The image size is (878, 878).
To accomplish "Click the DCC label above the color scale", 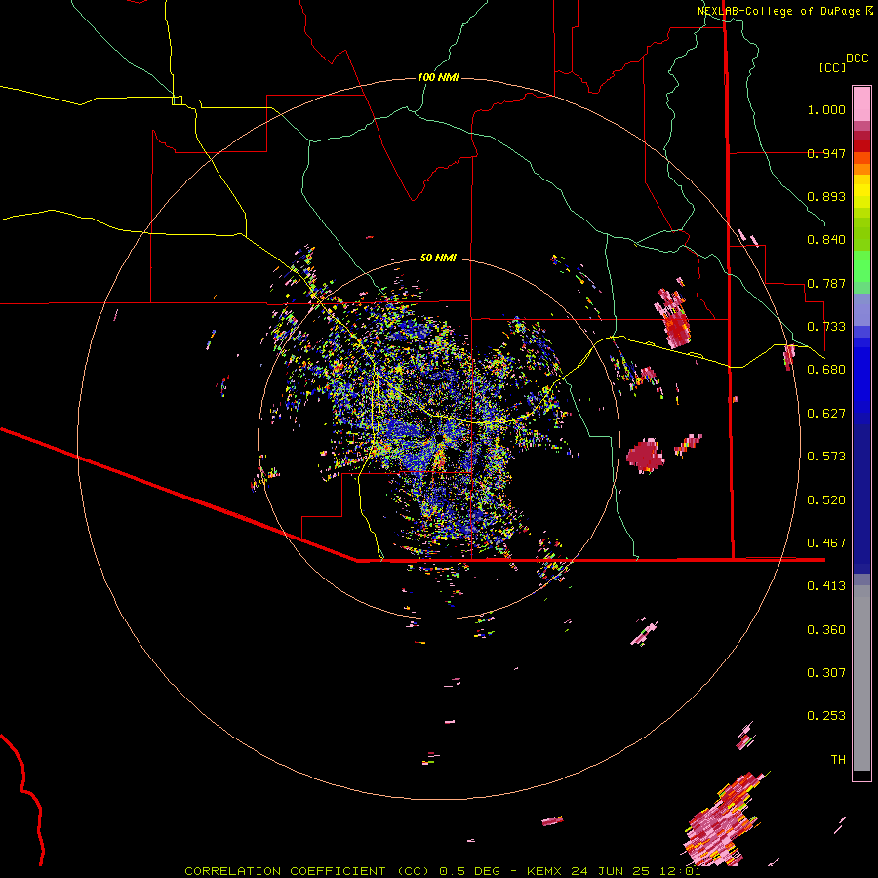I will 857,59.
